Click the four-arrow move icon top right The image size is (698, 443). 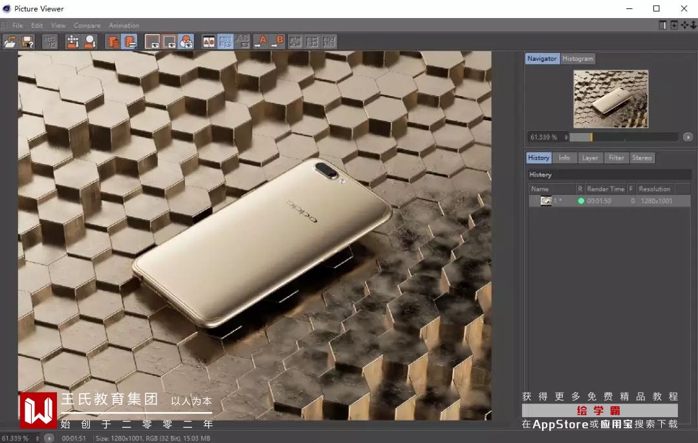click(x=684, y=25)
